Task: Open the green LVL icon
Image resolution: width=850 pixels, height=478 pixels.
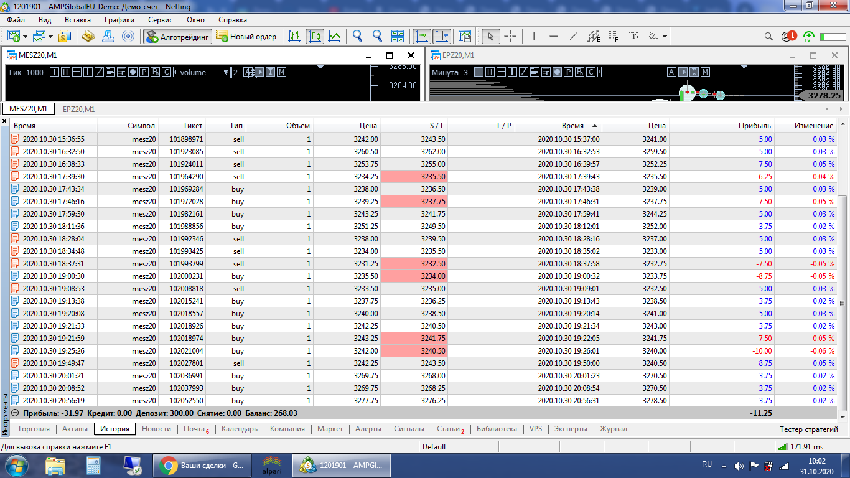Action: 809,36
